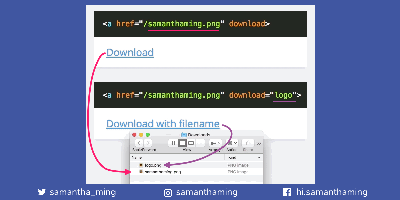This screenshot has height=200, width=400.
Task: Select the logo.png file row
Action: click(x=196, y=165)
